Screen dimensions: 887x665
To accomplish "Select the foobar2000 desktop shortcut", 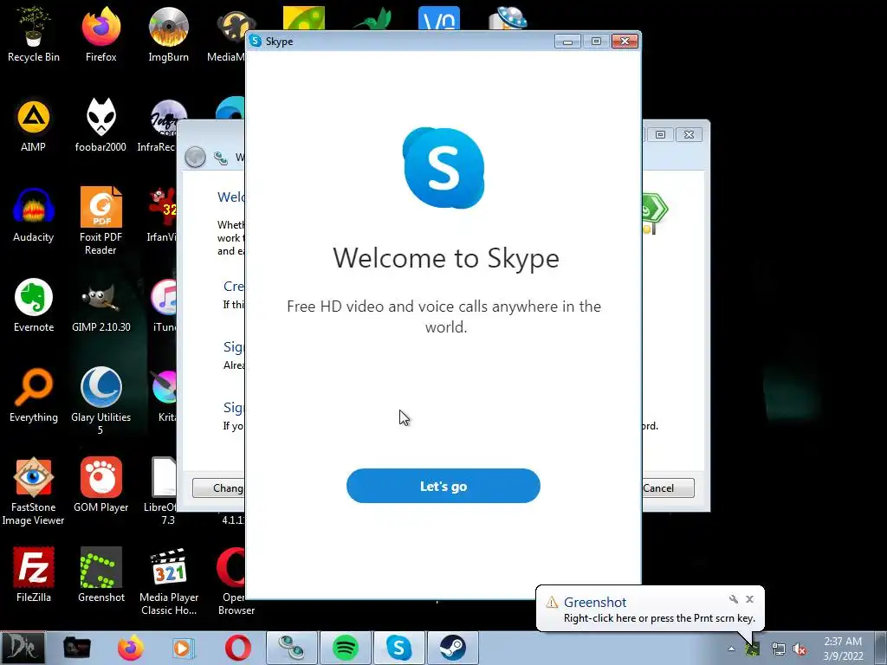I will pyautogui.click(x=100, y=125).
